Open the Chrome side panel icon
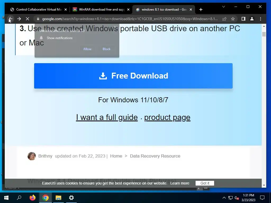Image resolution: width=271 pixels, height=203 pixels. pyautogui.click(x=243, y=19)
